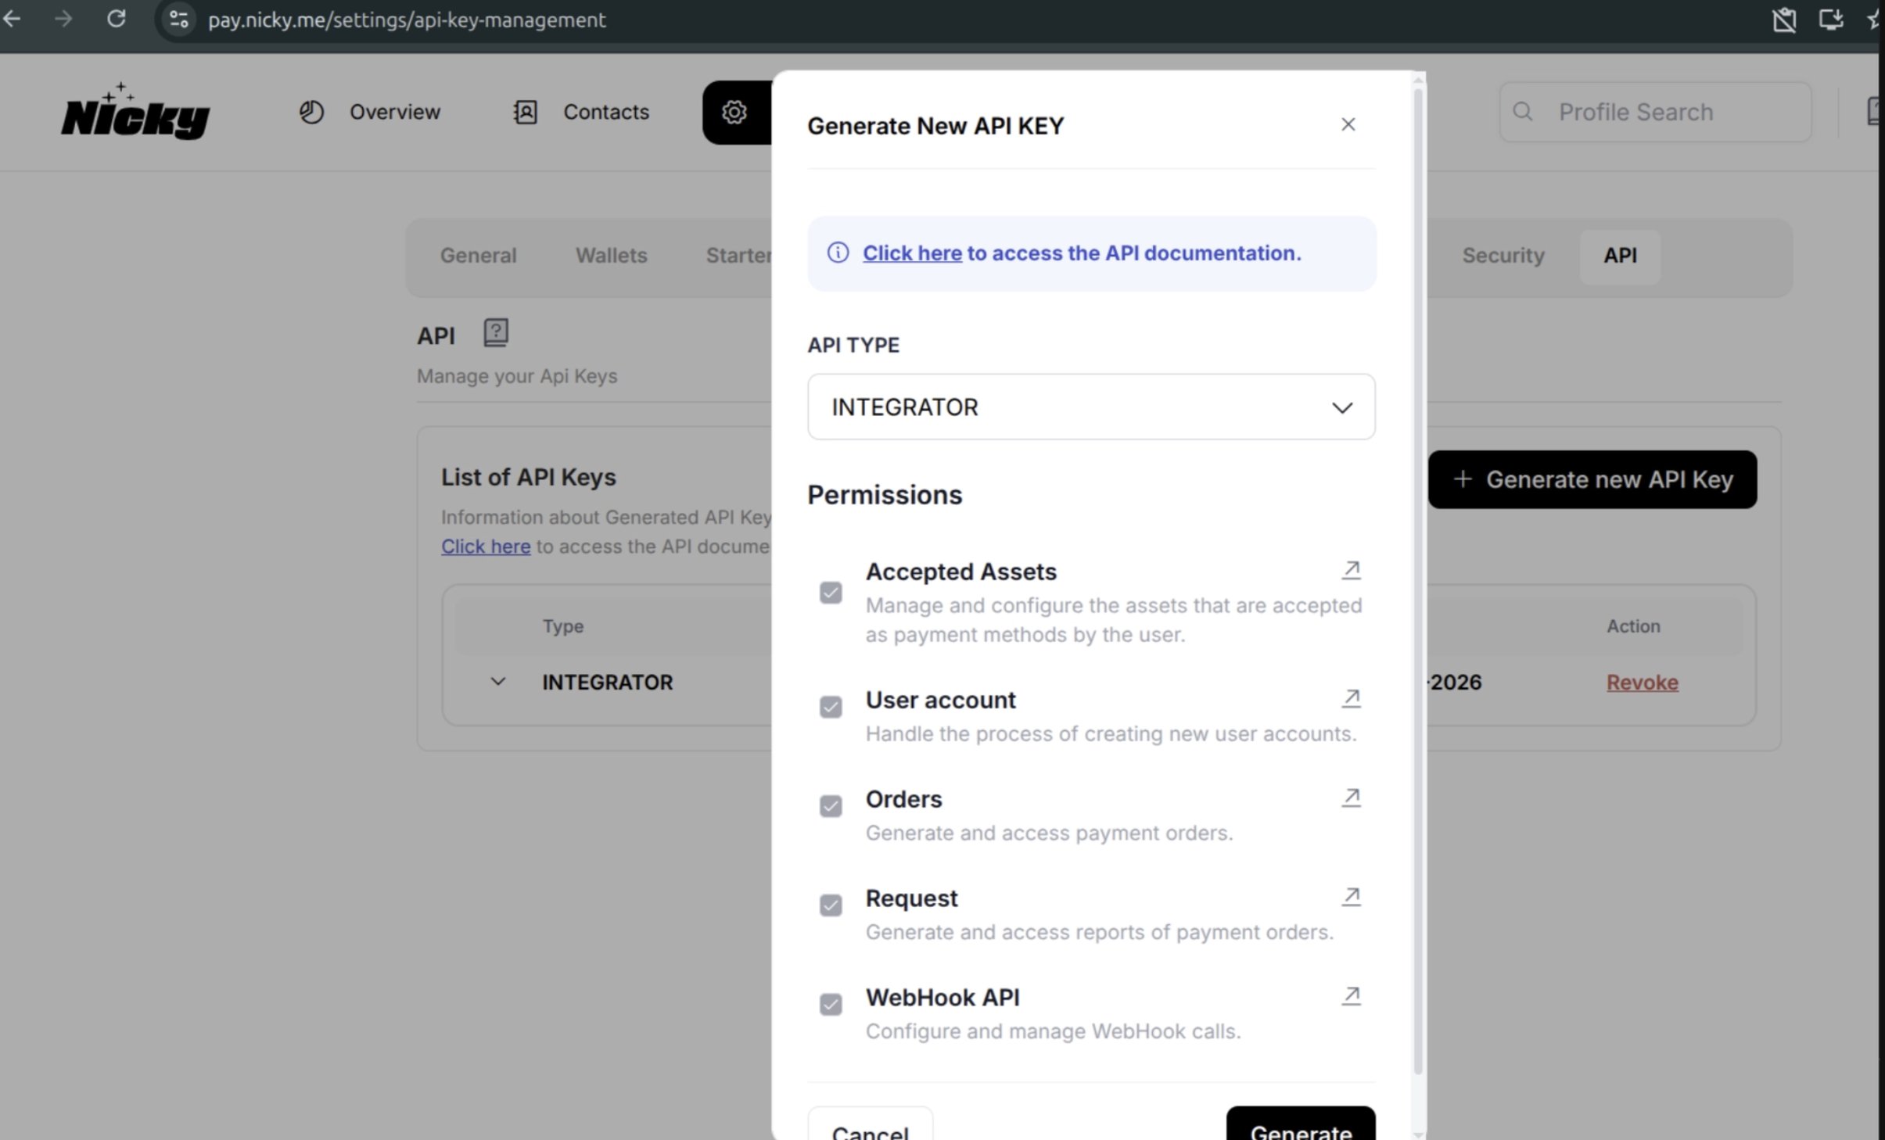
Task: Click the Revoke link for INTEGRATOR key
Action: click(1642, 683)
